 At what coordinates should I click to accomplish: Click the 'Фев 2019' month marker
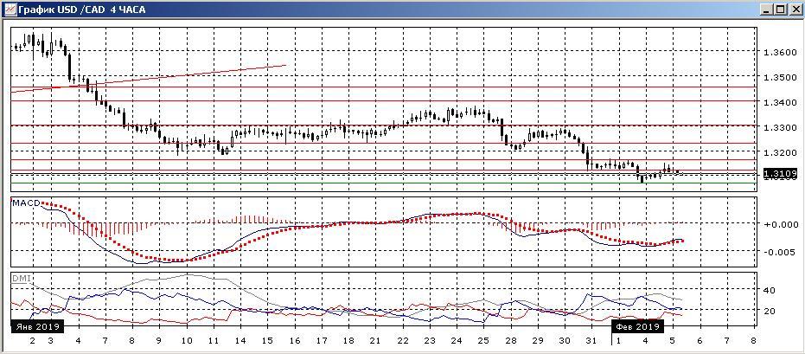[x=637, y=327]
